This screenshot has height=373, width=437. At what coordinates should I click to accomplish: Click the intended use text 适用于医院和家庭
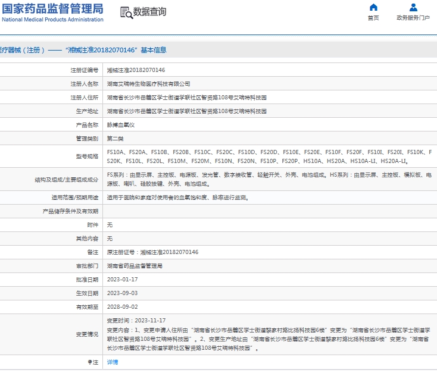click(x=178, y=198)
